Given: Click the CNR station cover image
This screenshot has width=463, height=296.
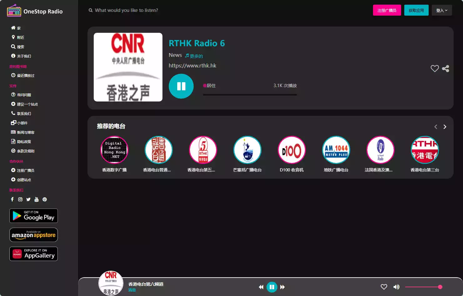Looking at the screenshot, I should [128, 67].
